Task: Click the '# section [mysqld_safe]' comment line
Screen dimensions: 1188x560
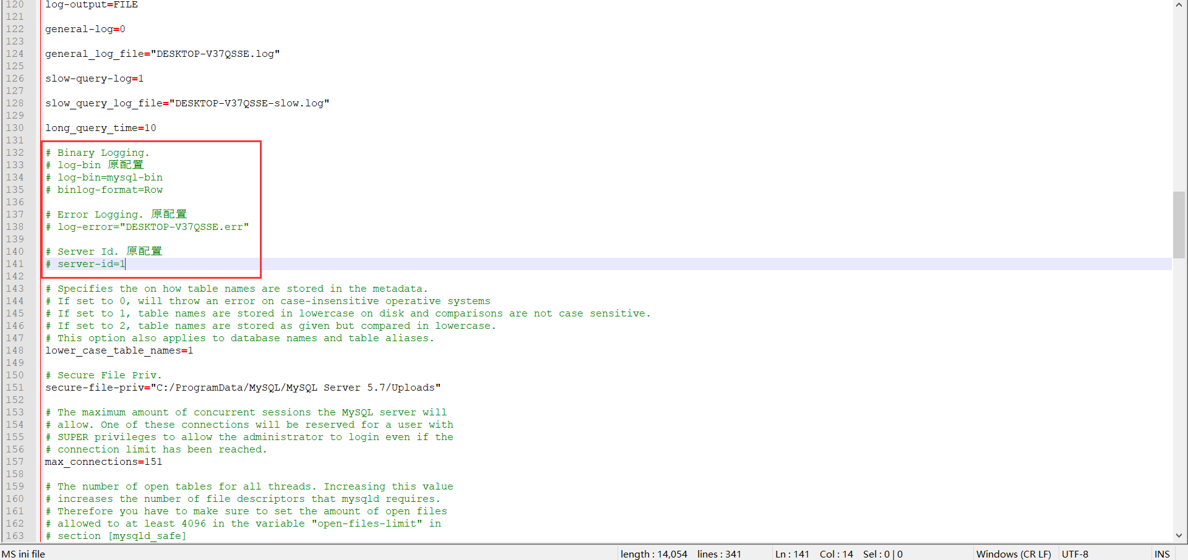Action: pyautogui.click(x=116, y=536)
